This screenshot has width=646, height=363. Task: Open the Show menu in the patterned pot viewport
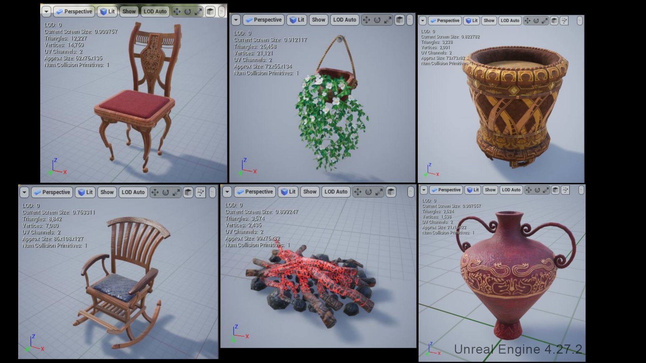click(x=489, y=21)
